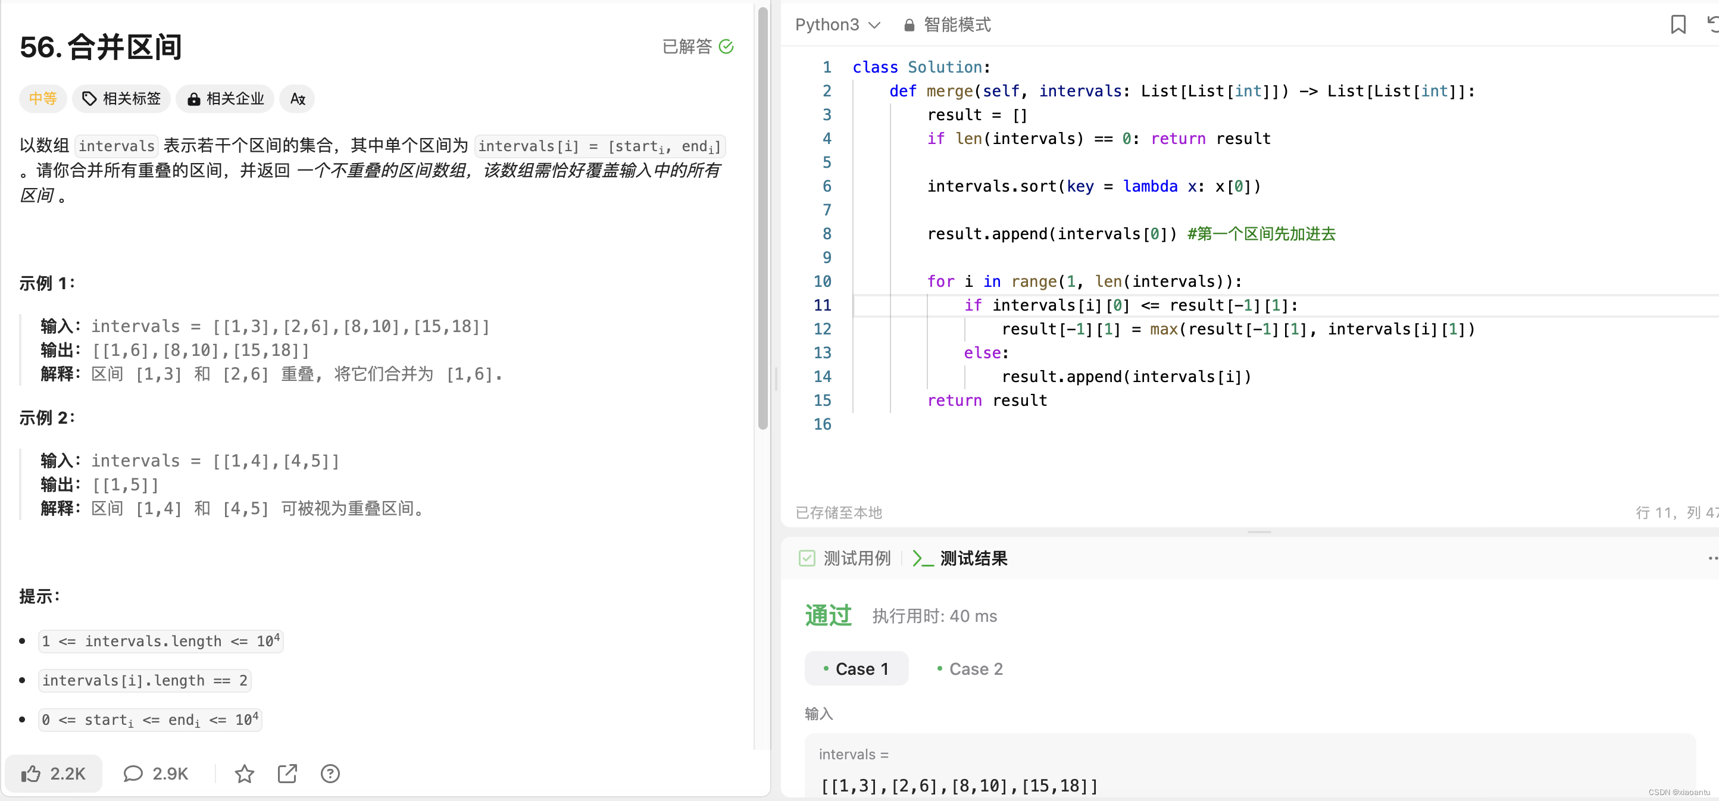1719x801 pixels.
Task: Reset code with the undo arrow icon
Action: point(1712,24)
